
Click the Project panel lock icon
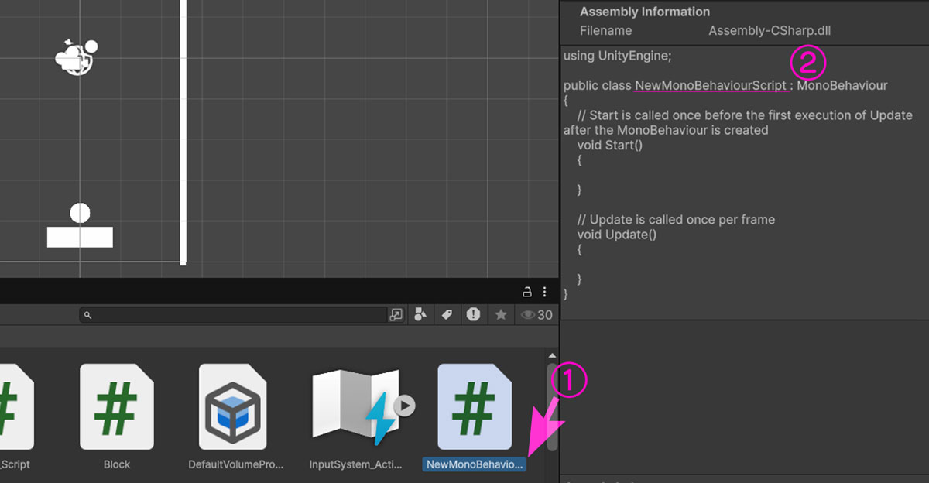[x=527, y=292]
